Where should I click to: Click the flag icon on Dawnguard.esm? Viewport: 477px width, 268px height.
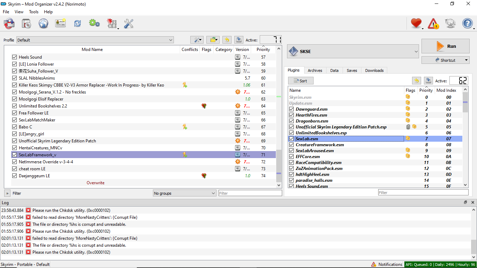click(408, 109)
